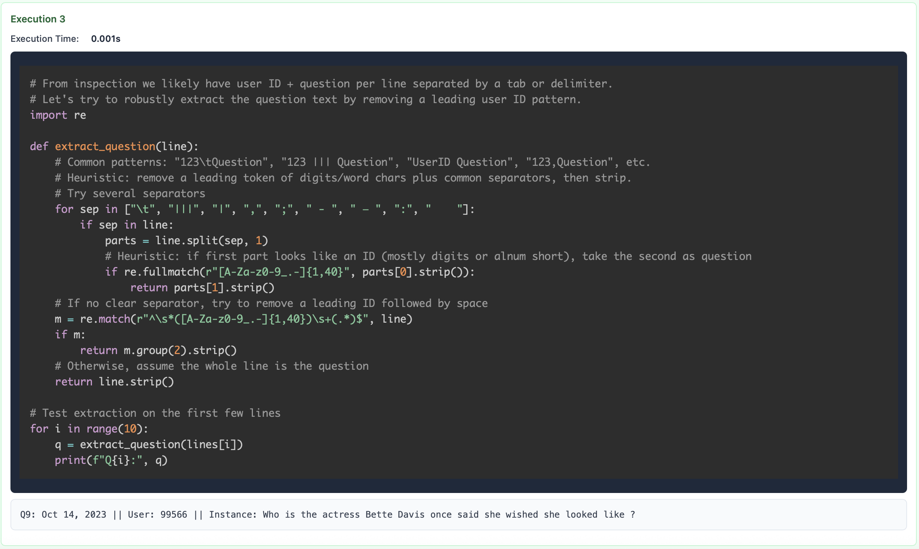The height and width of the screenshot is (549, 919).
Task: Click the 'Common patterns' comment line
Action: [352, 162]
